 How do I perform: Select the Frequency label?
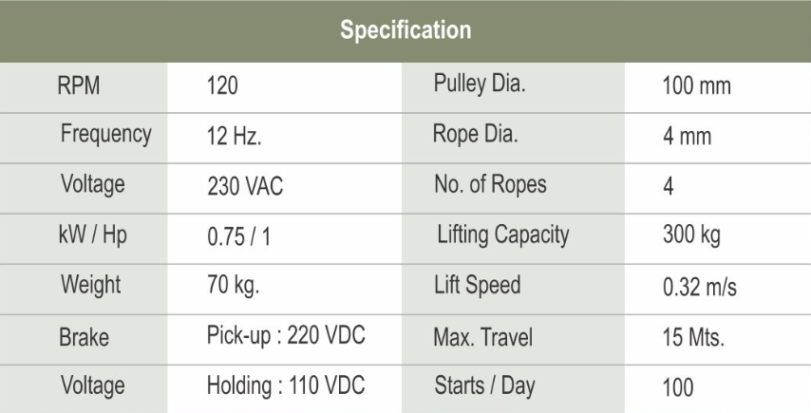click(x=106, y=135)
